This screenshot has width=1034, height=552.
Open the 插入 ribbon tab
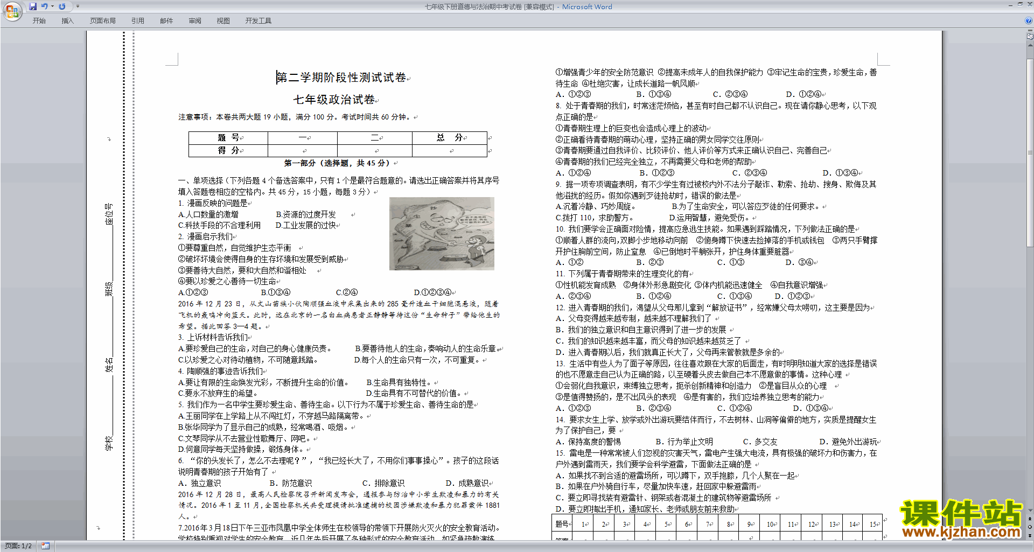[67, 21]
